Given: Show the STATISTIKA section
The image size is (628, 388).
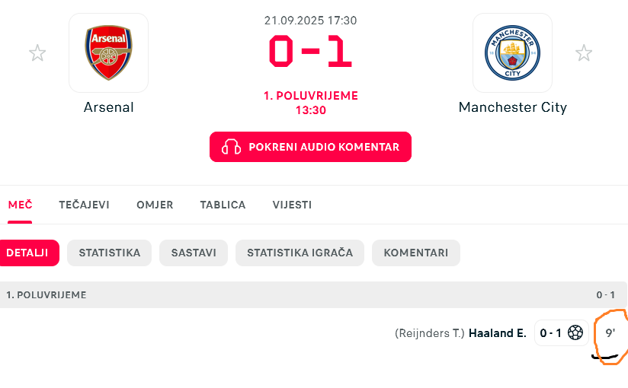Looking at the screenshot, I should pyautogui.click(x=109, y=253).
